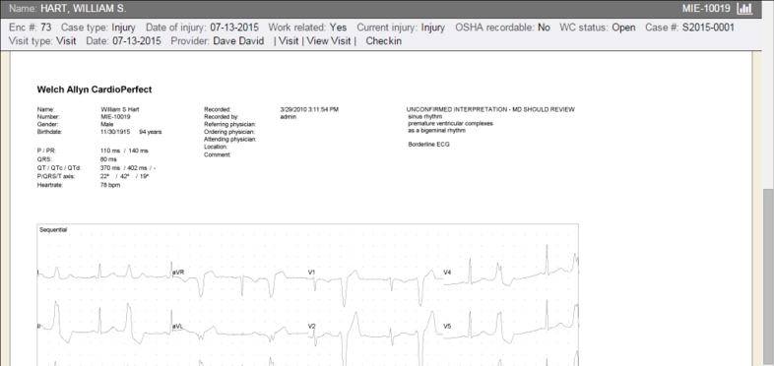The width and height of the screenshot is (774, 366).
Task: Click Work related value Yes
Action: point(338,28)
